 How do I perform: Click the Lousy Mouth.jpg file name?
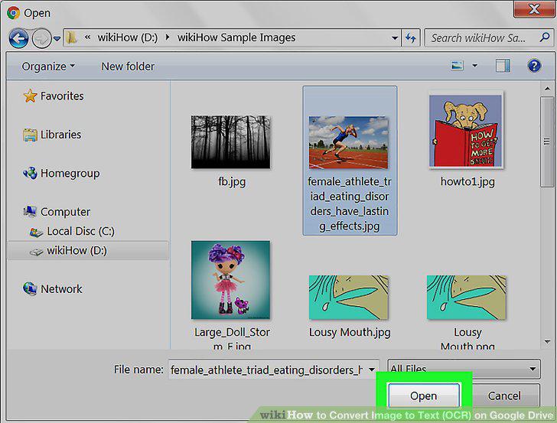[x=350, y=332]
